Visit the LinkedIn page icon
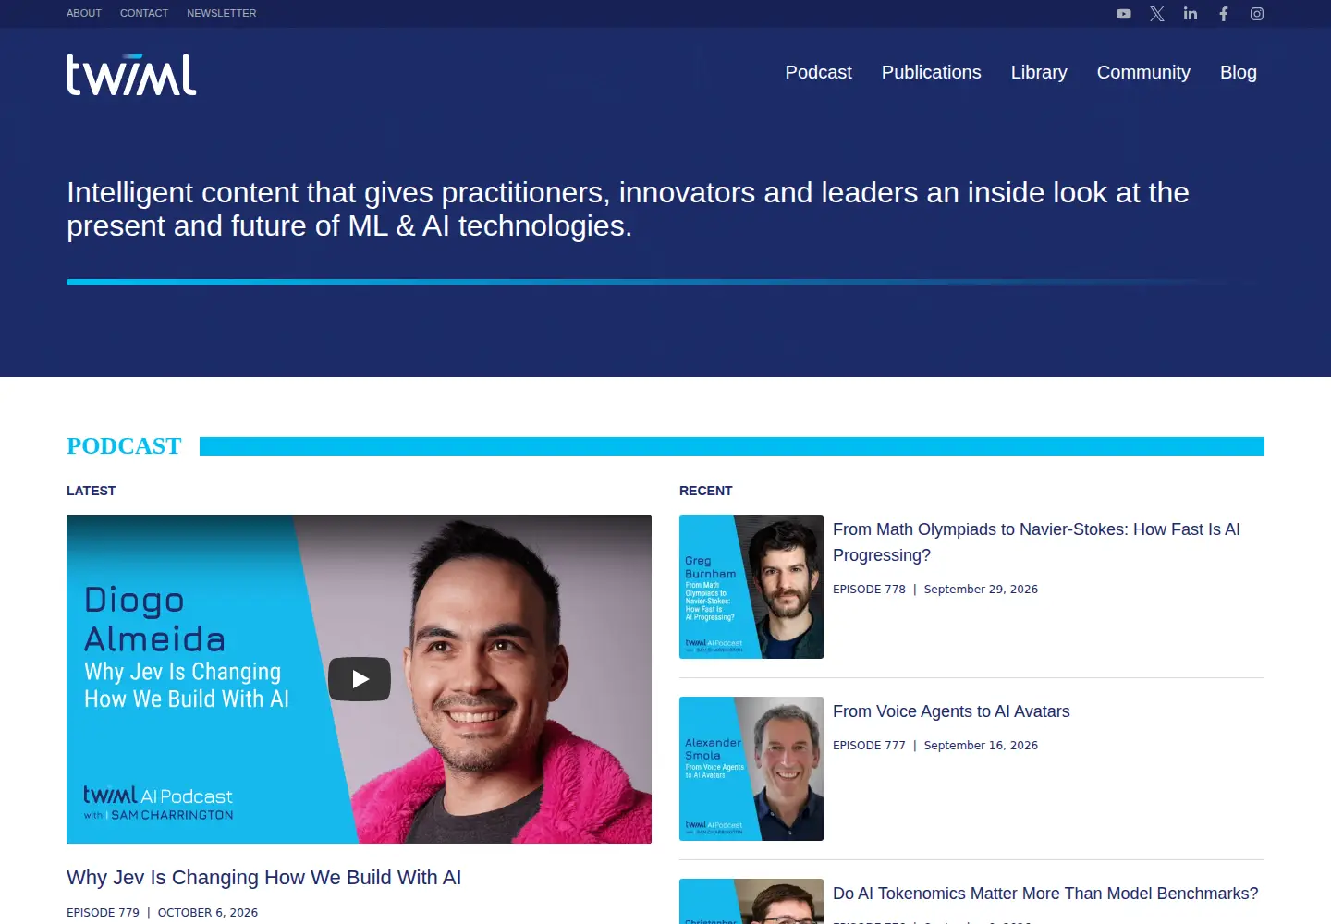Viewport: 1331px width, 924px height. (x=1191, y=14)
